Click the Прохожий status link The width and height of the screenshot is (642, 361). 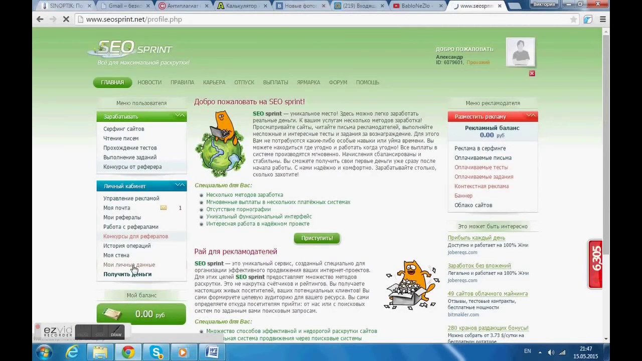click(x=478, y=63)
